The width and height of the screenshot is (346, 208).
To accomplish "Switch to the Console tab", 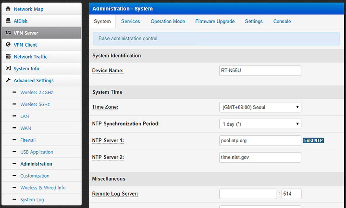I will 282,22.
